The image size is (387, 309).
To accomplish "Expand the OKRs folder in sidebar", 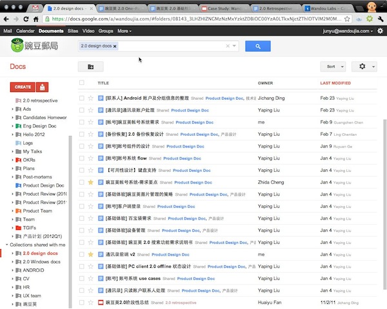I will tap(13, 160).
